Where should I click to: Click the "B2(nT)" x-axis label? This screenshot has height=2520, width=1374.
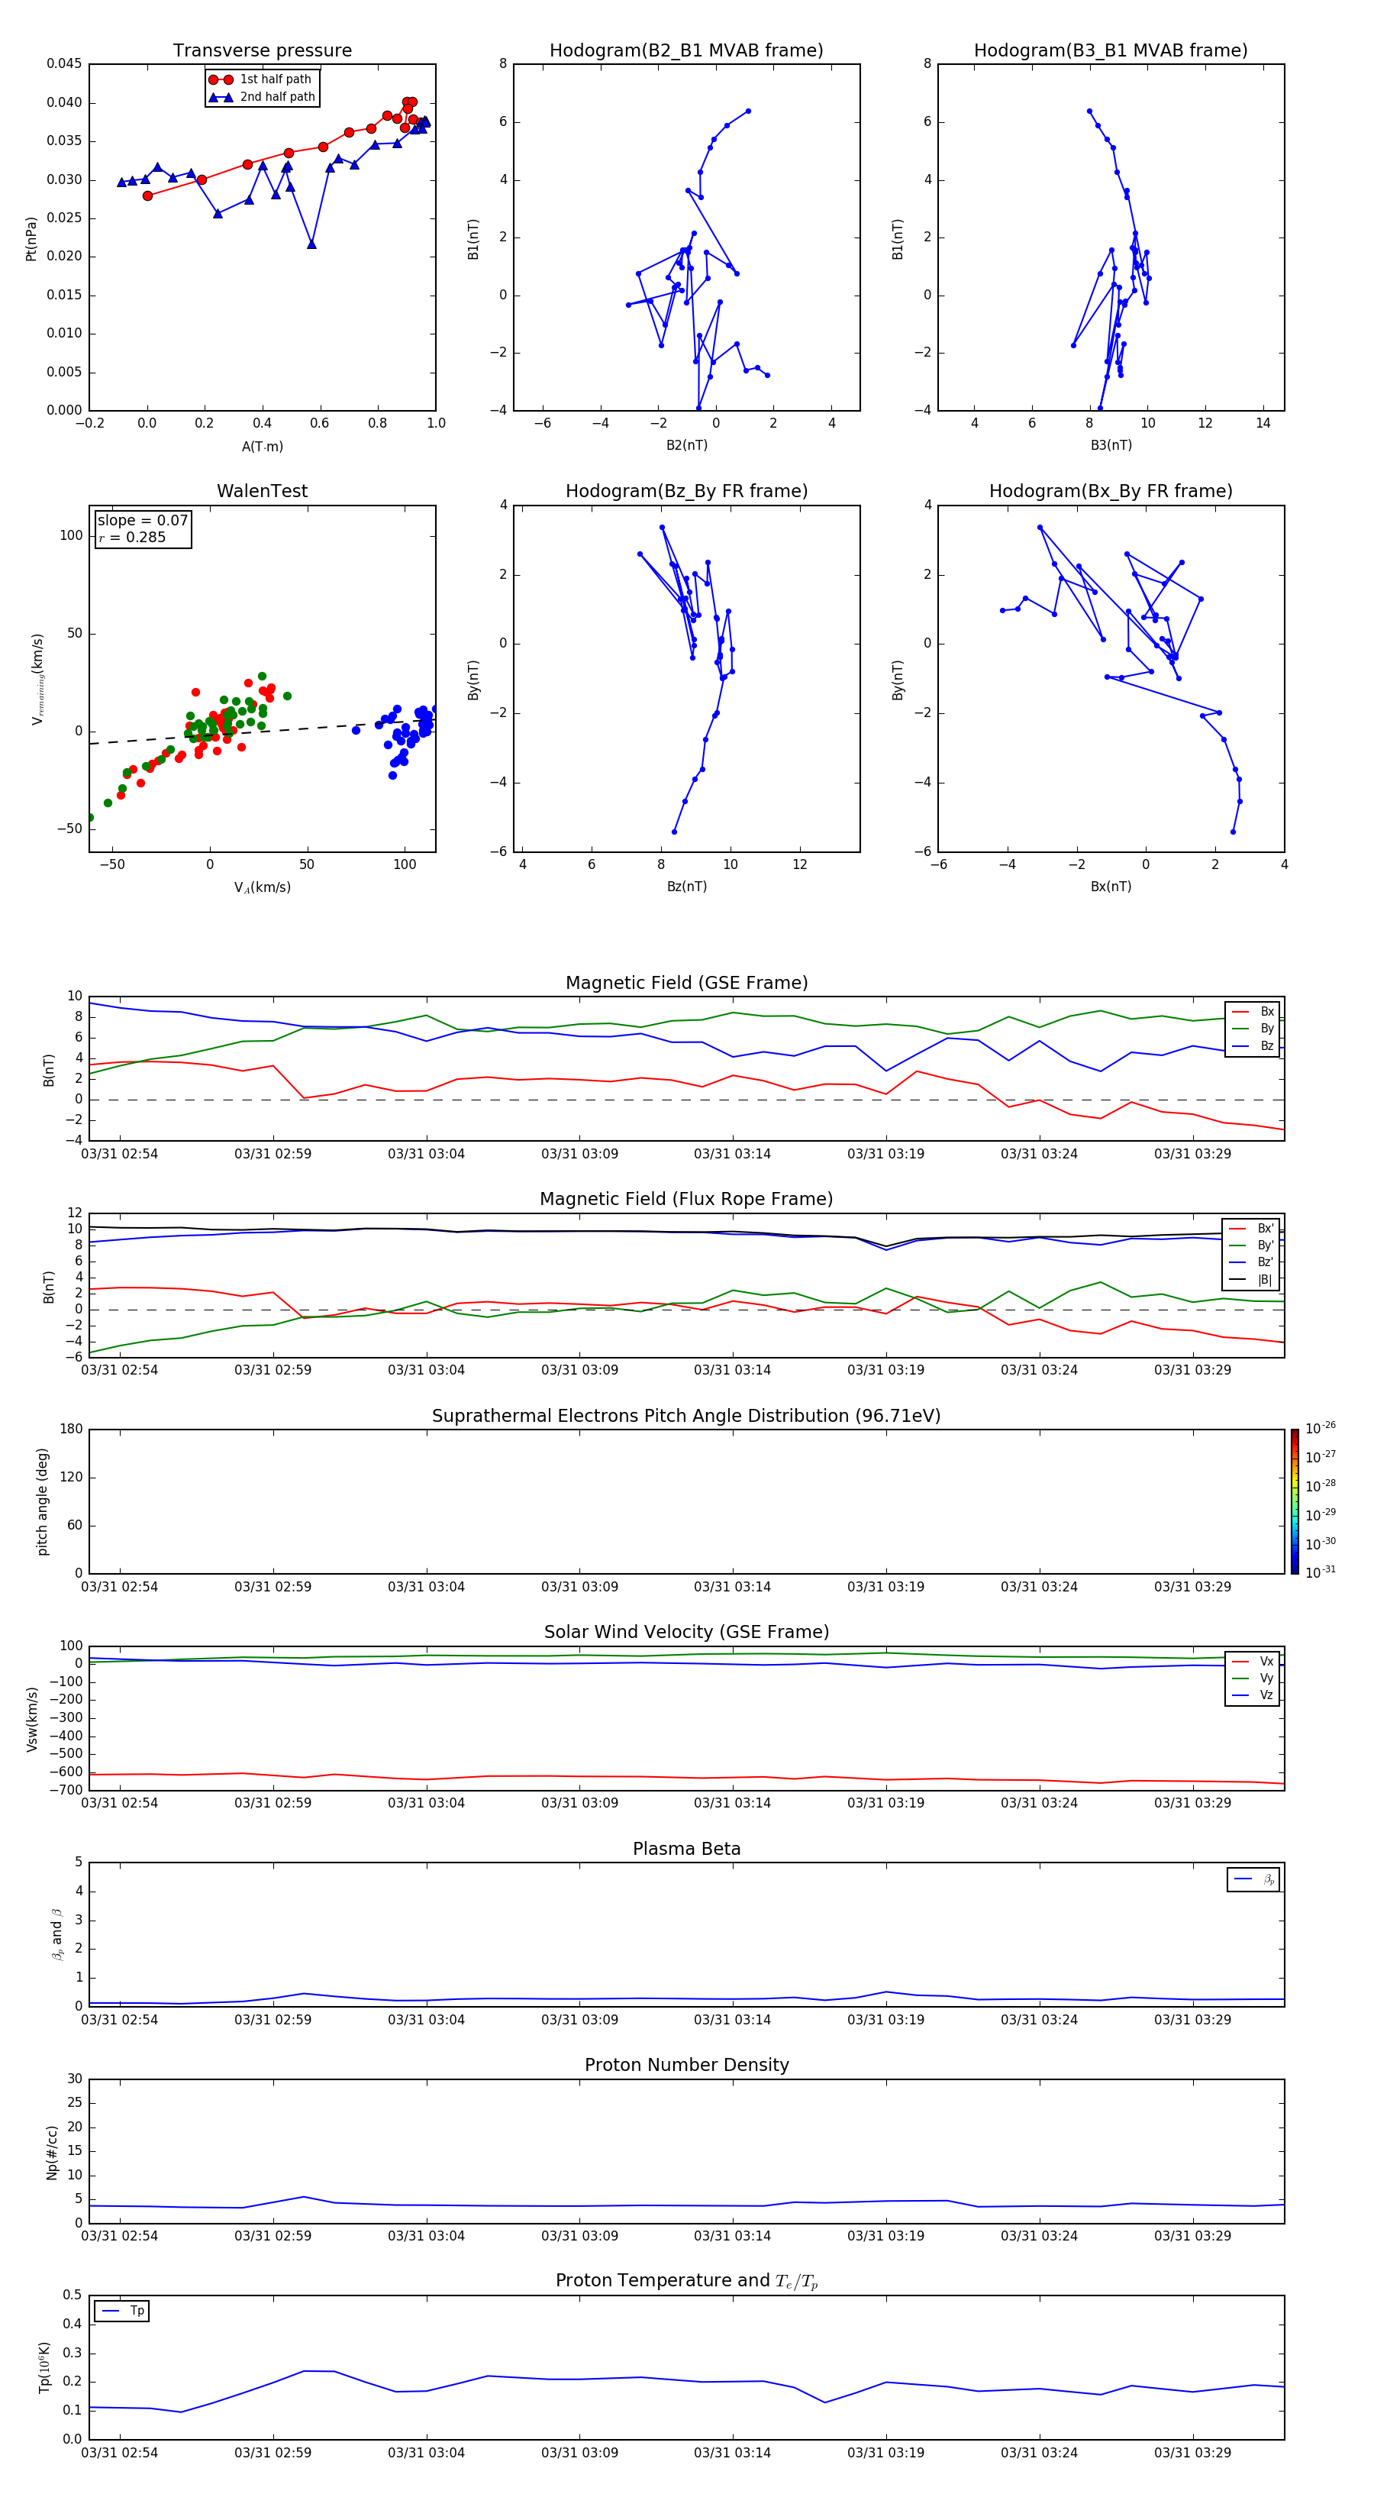click(686, 445)
